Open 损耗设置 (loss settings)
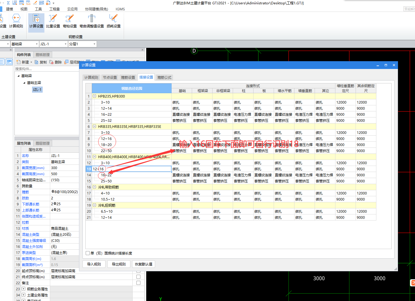 (x=114, y=21)
